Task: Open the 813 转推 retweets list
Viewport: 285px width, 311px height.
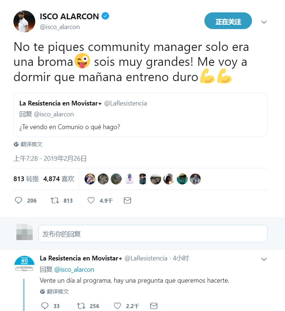Action: point(26,179)
